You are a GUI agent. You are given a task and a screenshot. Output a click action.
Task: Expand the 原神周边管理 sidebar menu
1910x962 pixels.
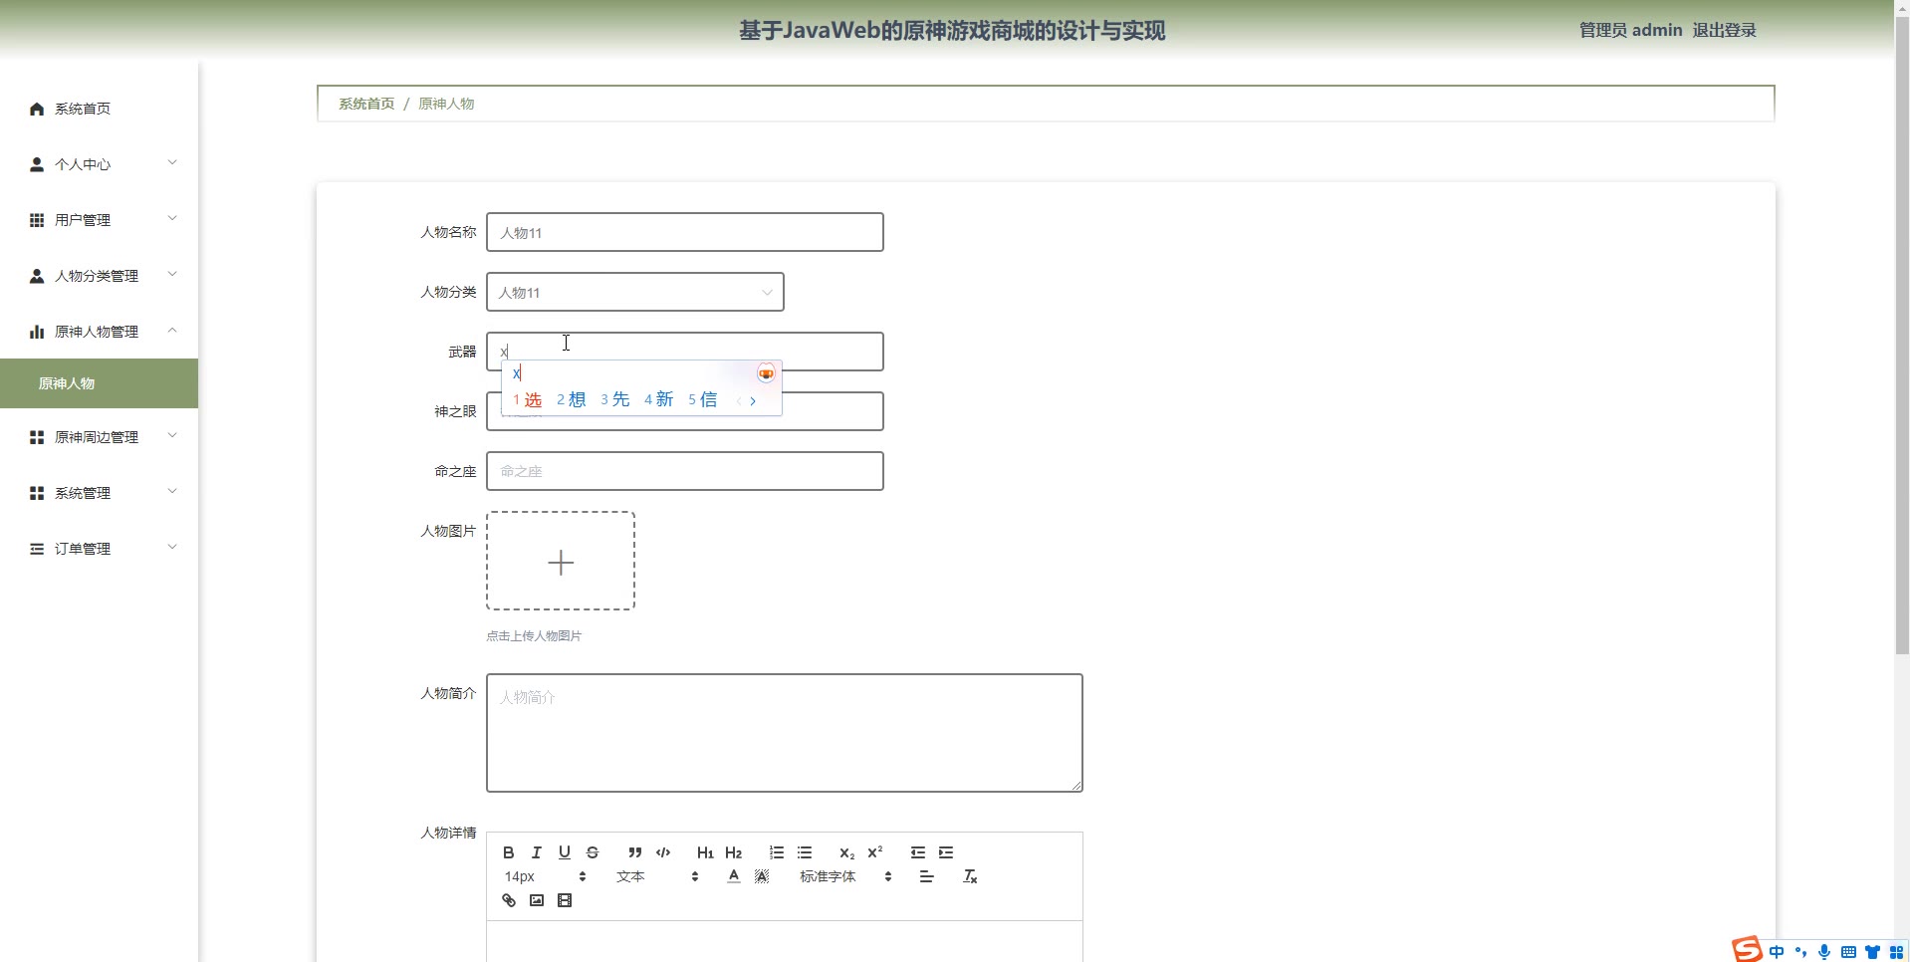[x=100, y=437]
